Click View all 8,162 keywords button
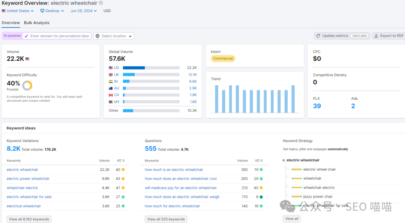The height and width of the screenshot is (223, 405). pos(29,219)
